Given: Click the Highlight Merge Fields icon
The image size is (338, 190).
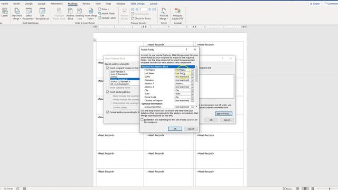Looking at the screenshot, I should 59,14.
